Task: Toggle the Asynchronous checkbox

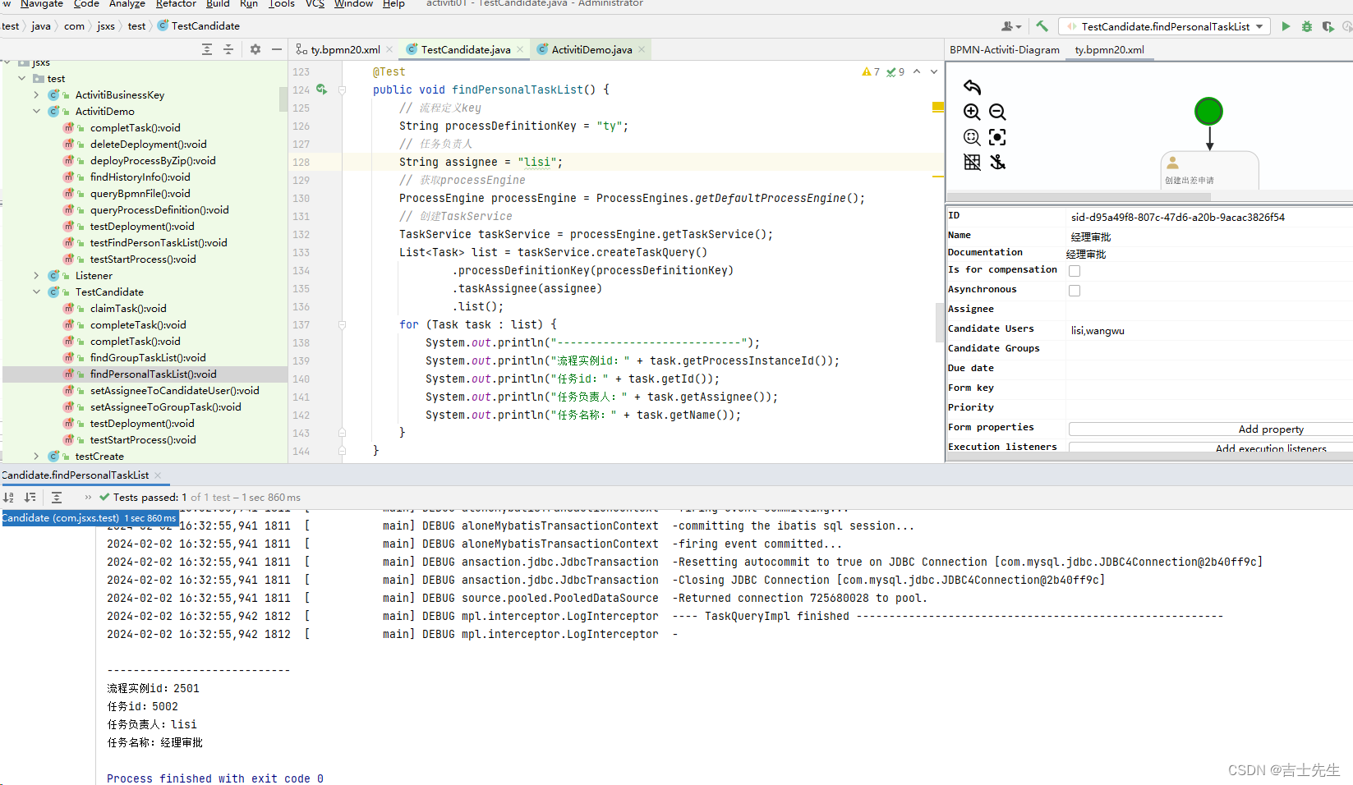Action: coord(1075,291)
